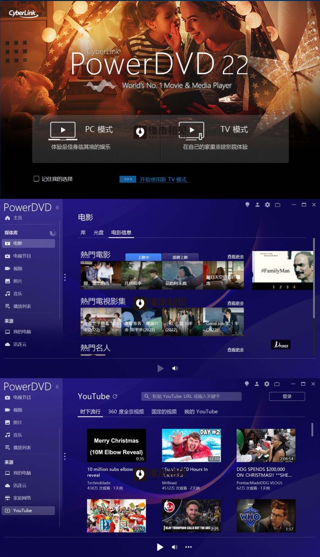Click the #FamilyMan banner
This screenshot has height=557, width=320.
pyautogui.click(x=282, y=271)
